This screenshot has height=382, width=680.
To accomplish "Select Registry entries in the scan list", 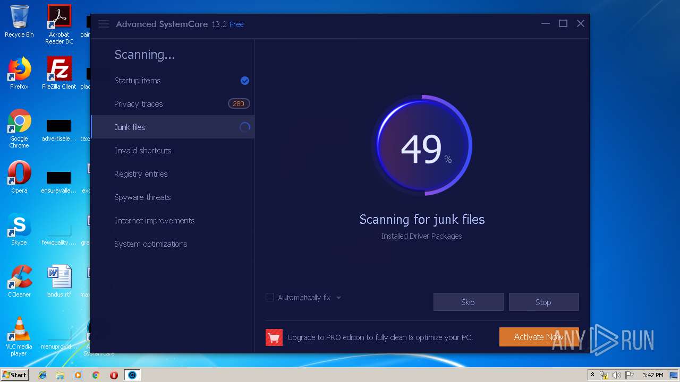I will (x=173, y=174).
